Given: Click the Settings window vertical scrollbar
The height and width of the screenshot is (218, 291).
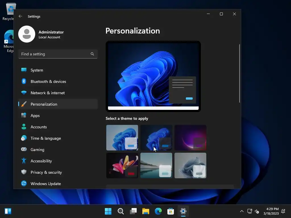Looking at the screenshot, I should (x=239, y=74).
